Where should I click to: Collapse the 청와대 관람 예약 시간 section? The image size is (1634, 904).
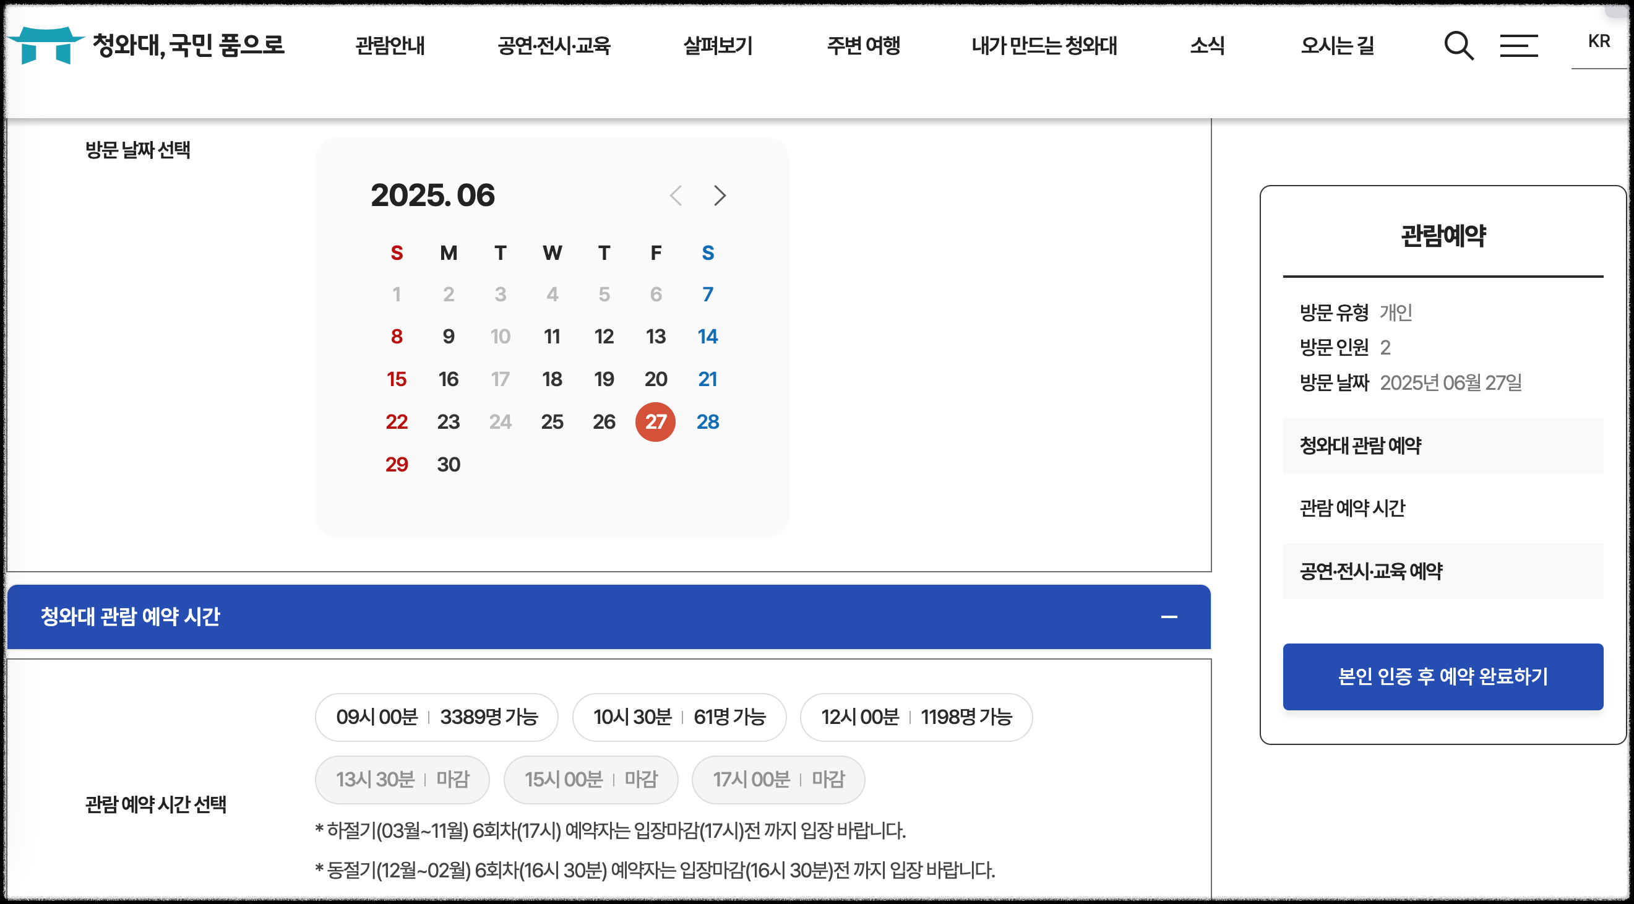pyautogui.click(x=1168, y=617)
